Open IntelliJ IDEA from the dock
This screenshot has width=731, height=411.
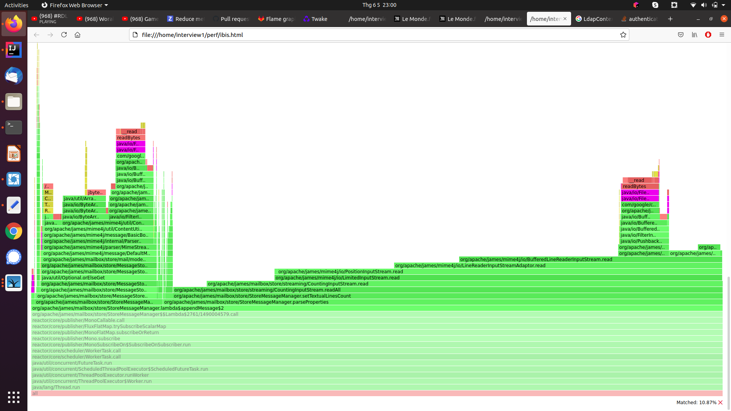tap(14, 50)
